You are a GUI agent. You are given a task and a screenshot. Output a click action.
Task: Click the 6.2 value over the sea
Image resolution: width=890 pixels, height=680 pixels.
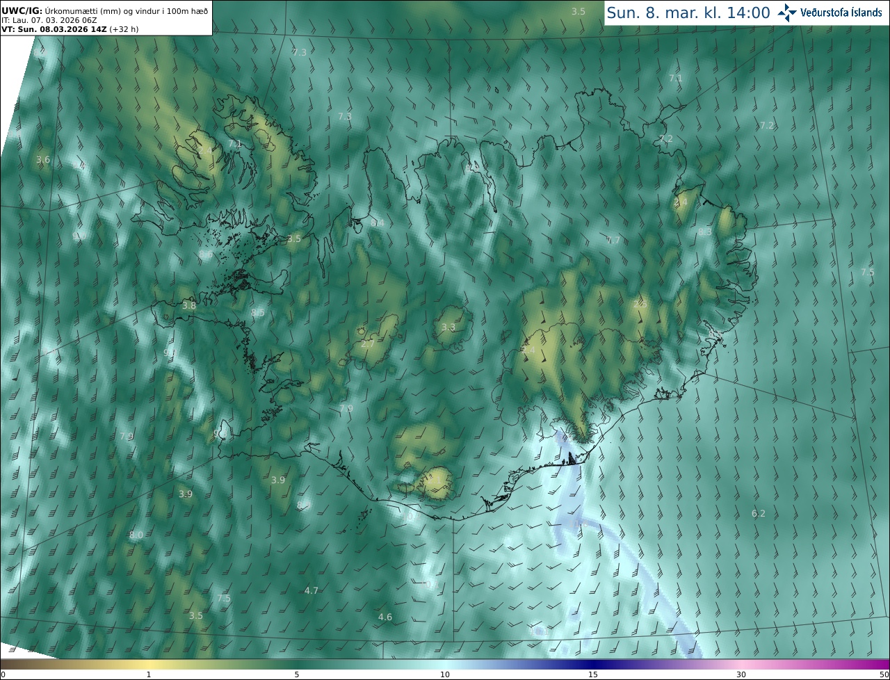(x=759, y=513)
